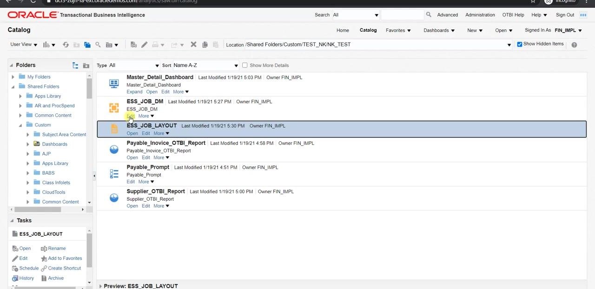595x289 pixels.
Task: Click the Delete X icon in catalog toolbar
Action: (x=193, y=45)
